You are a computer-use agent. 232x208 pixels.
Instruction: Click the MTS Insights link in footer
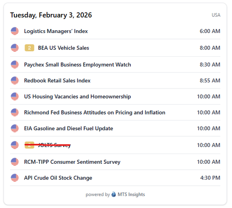point(131,195)
